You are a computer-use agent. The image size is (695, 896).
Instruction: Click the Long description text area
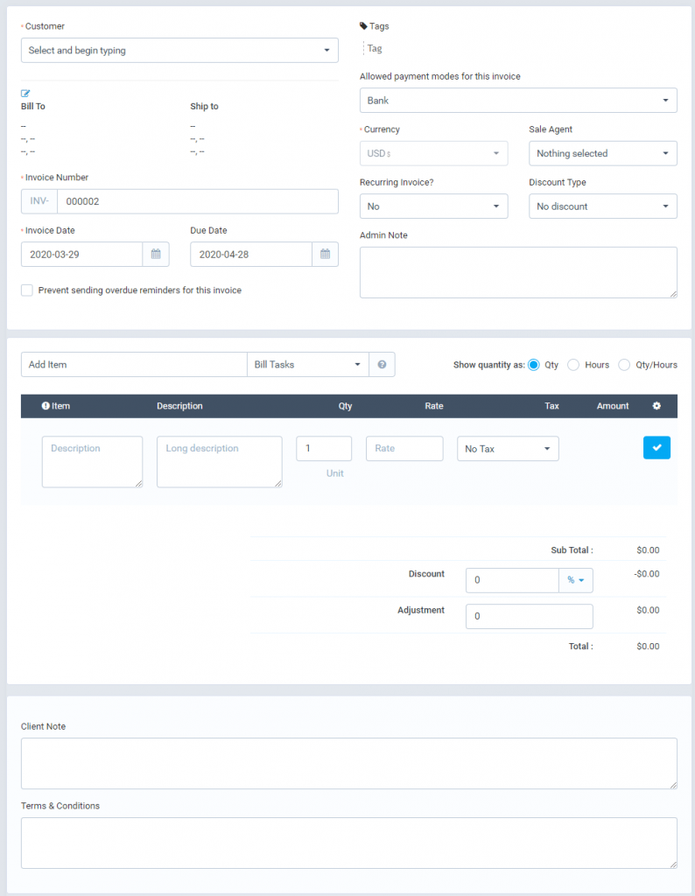(x=220, y=462)
